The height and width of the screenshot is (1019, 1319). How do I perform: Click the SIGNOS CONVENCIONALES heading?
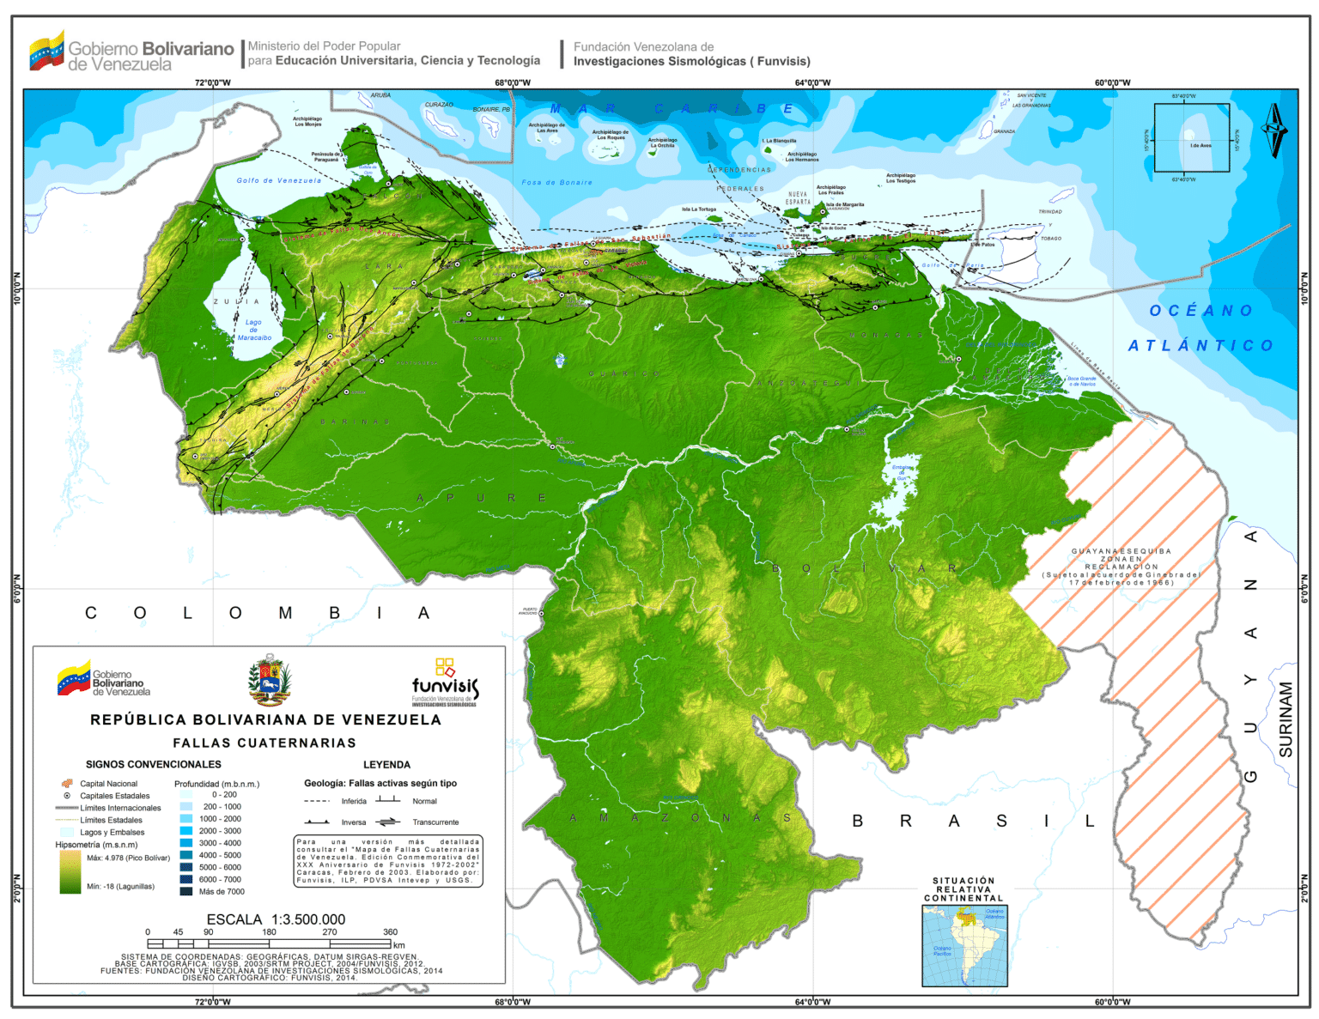point(154,764)
